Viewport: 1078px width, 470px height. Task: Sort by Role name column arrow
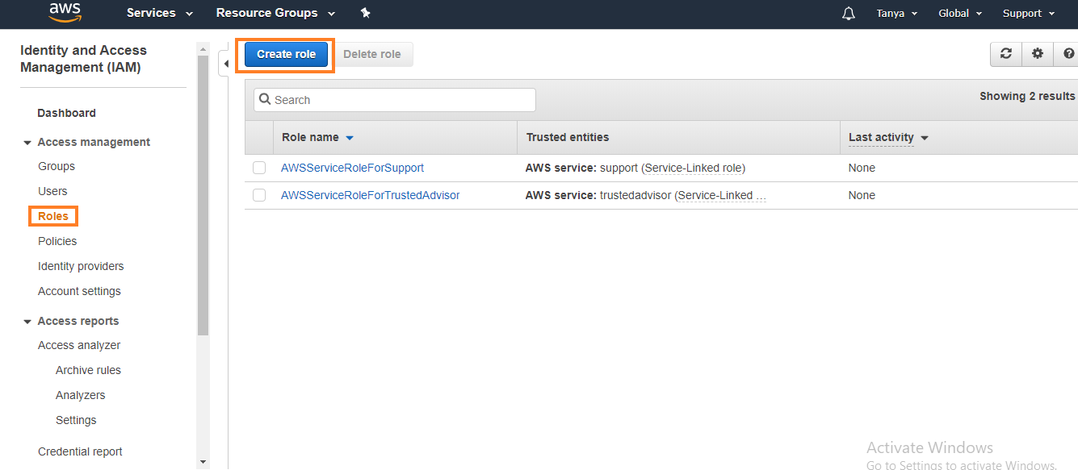[x=350, y=138]
